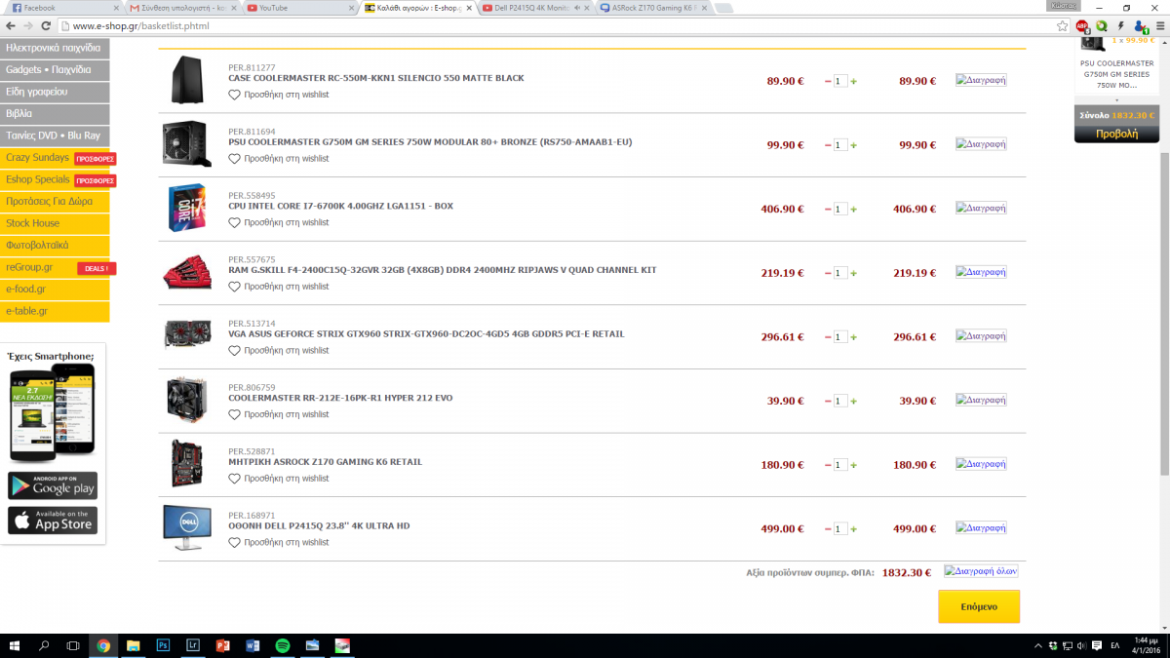Click wishlist heart for Hyper 212 EVO
Screen dimensions: 1170x658
[x=234, y=414]
